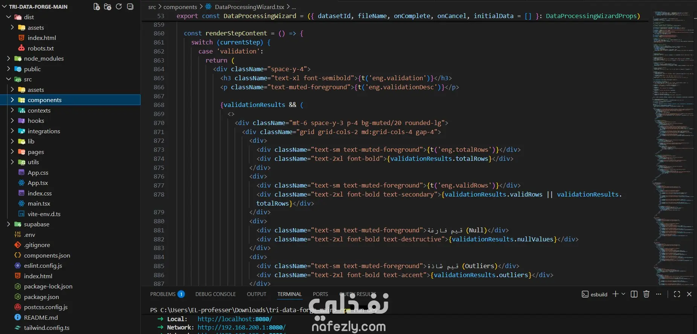Screen dimensions: 697x334
Task: Click the code minimap overview
Action: 674,148
